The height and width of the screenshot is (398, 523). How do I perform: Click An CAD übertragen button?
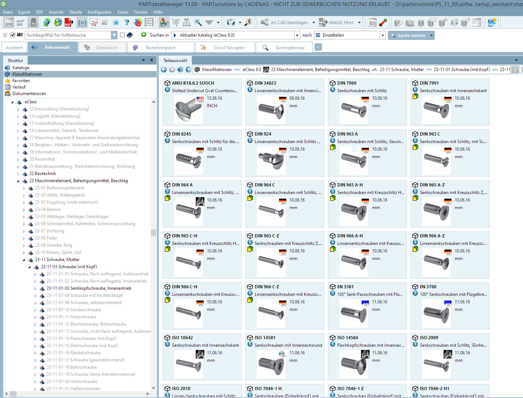(x=284, y=23)
